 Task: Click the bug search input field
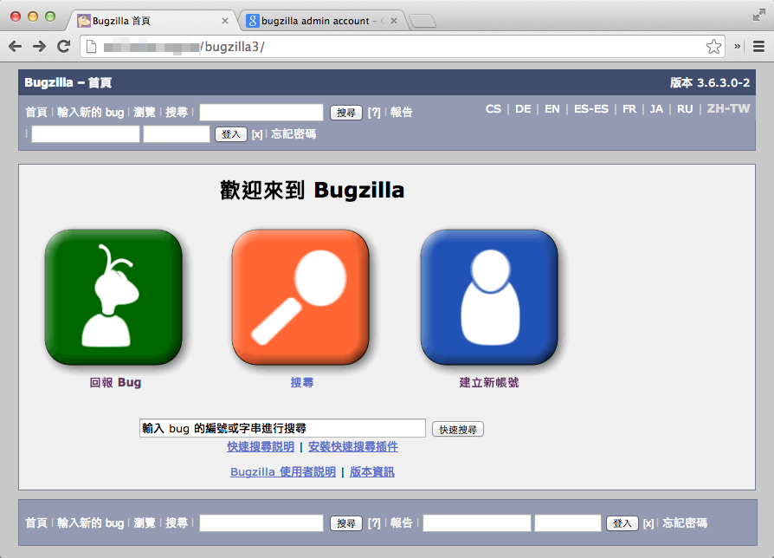[x=281, y=427]
